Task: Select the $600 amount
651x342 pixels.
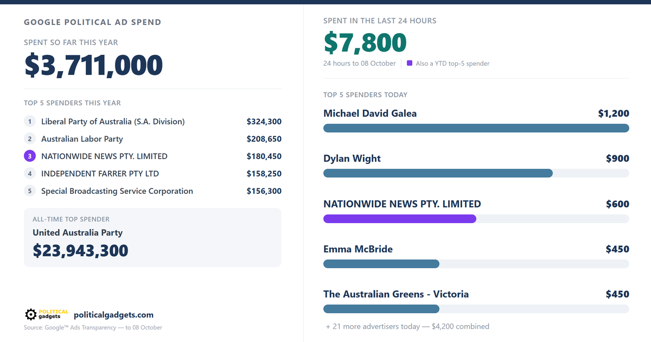Action: (617, 204)
